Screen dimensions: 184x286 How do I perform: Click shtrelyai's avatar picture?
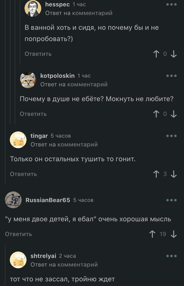pos(18,260)
